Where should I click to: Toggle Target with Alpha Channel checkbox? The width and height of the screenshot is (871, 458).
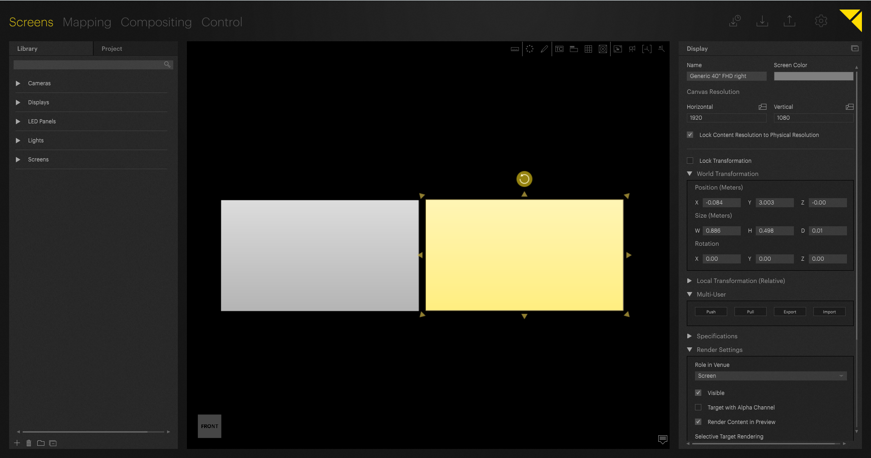698,408
